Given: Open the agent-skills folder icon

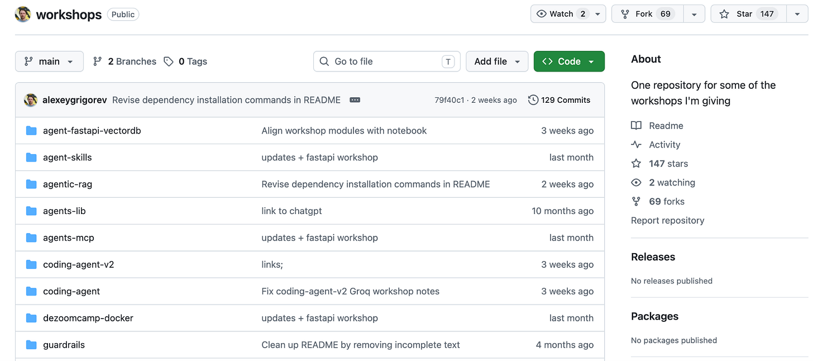Looking at the screenshot, I should click(x=31, y=158).
